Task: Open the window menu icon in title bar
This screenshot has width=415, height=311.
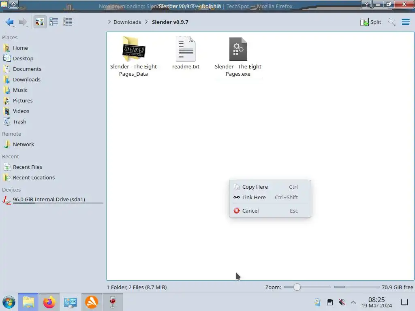Action: coord(4,4)
